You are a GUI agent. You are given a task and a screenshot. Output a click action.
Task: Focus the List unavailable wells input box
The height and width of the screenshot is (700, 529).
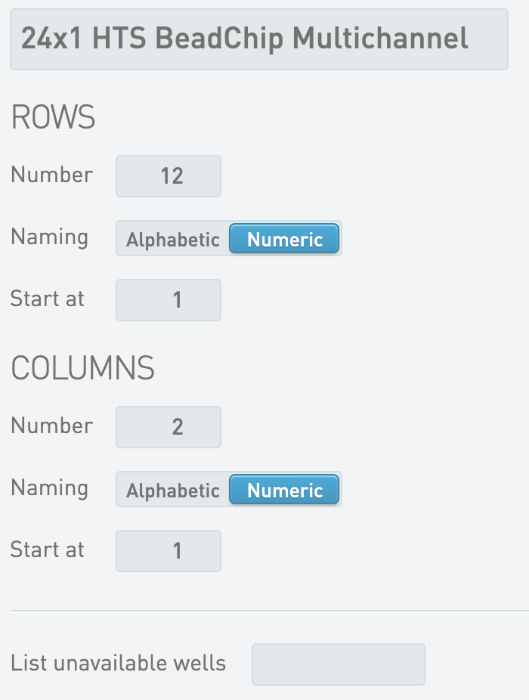tap(338, 664)
